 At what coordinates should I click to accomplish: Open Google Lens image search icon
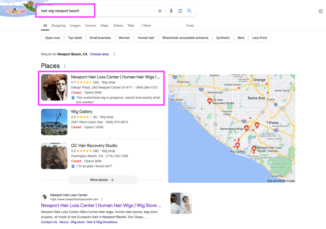[x=180, y=11]
